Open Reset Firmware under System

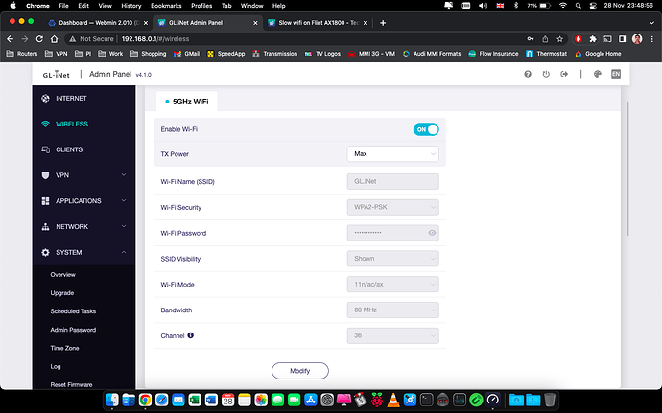(71, 385)
